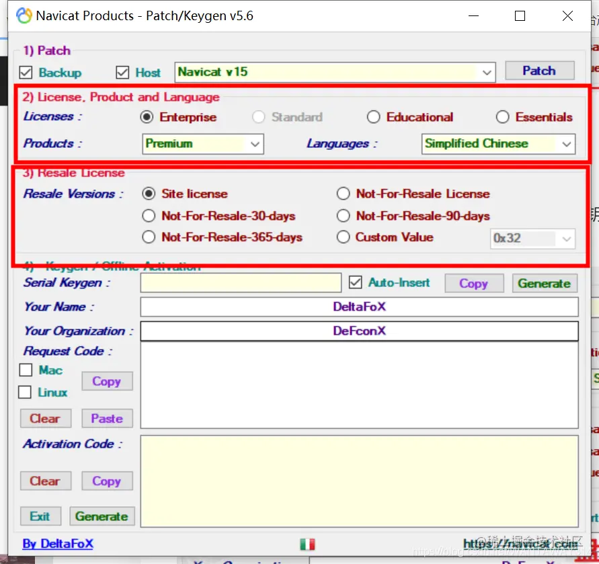Screen dimensions: 599x564
Task: Select Not-For-Resale-365-days radio option
Action: [x=149, y=237]
